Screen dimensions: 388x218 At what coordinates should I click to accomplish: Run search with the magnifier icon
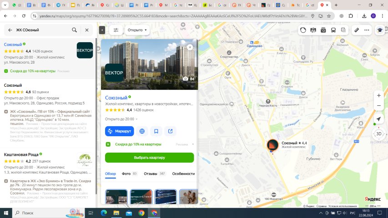click(x=74, y=30)
